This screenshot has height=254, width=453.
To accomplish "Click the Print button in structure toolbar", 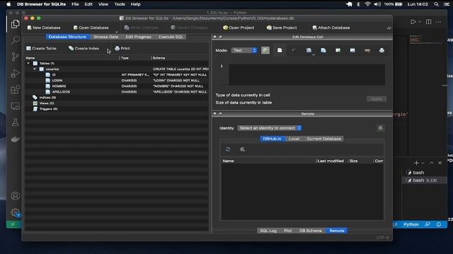I will click(122, 49).
